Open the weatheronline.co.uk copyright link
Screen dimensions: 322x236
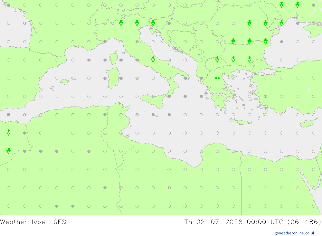tap(295, 233)
